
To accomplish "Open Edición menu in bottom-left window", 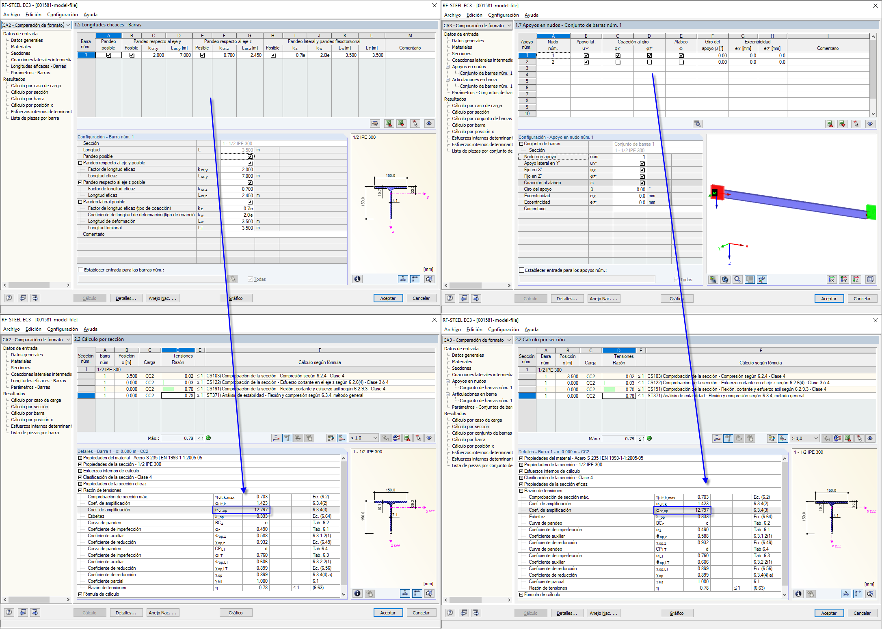I will [x=33, y=329].
